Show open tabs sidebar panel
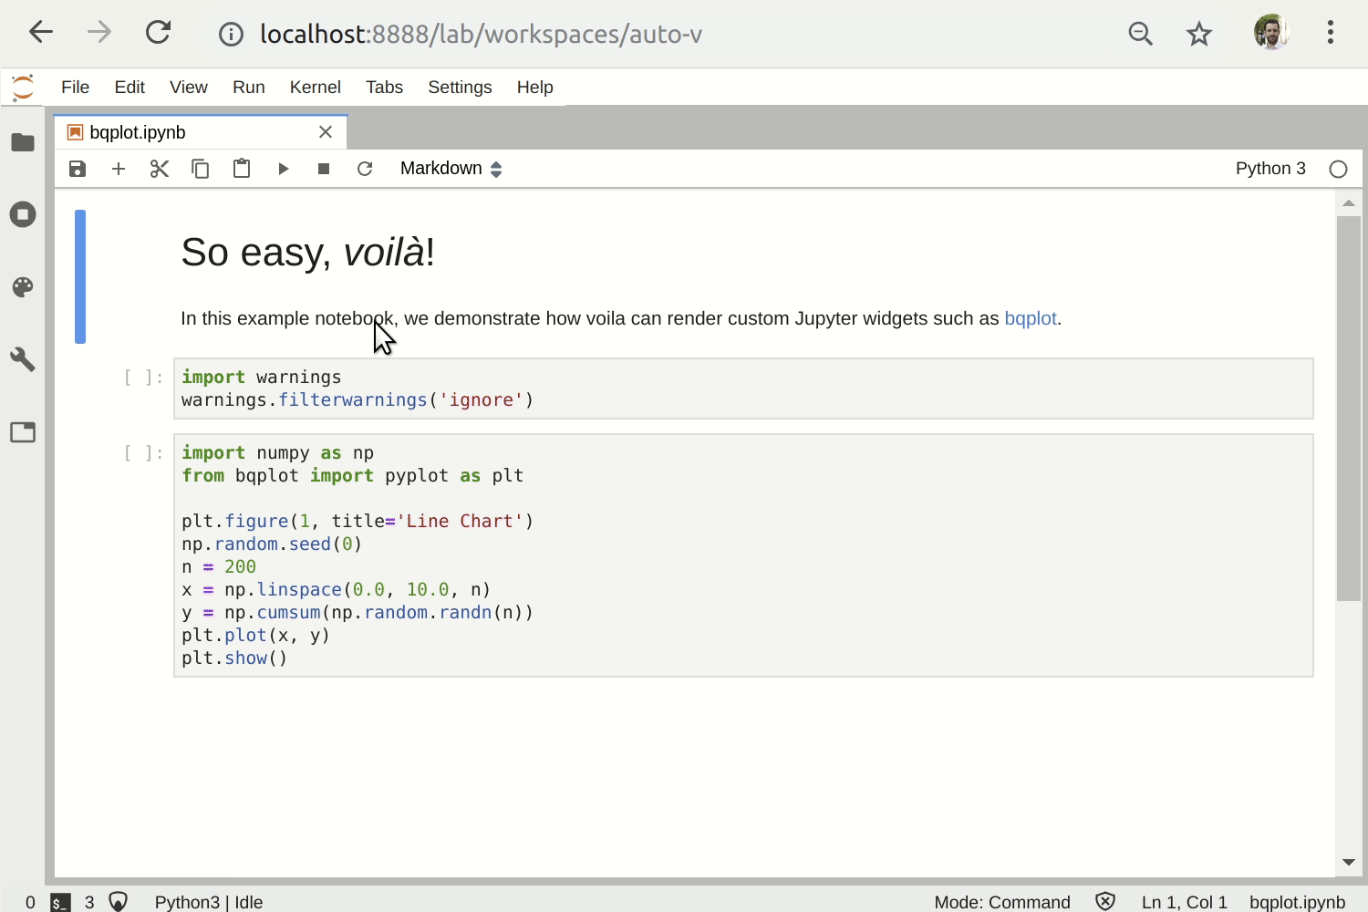The image size is (1368, 912). [x=23, y=432]
